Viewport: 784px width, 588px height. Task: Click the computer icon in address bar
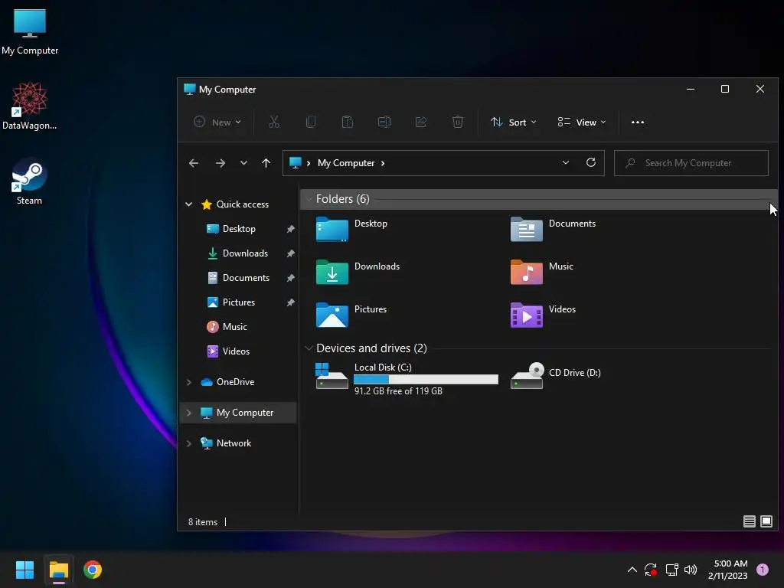click(x=295, y=163)
